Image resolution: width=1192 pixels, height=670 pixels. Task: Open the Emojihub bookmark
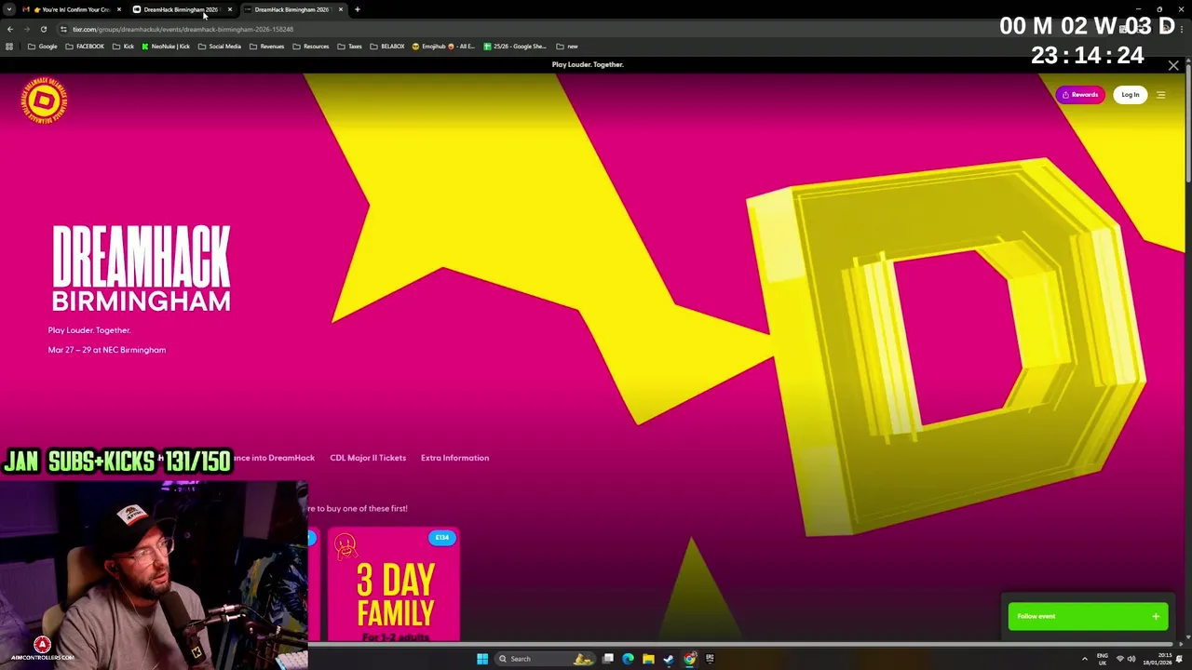(x=443, y=47)
